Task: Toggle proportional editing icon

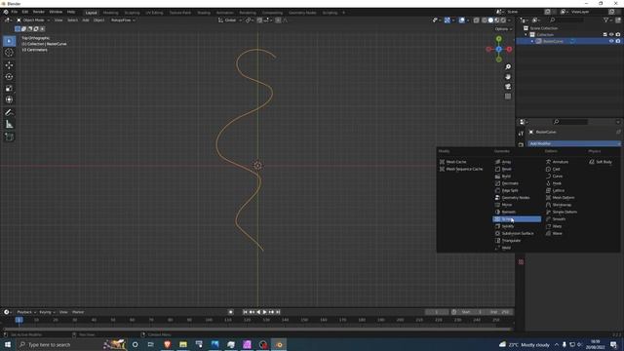Action: click(278, 19)
